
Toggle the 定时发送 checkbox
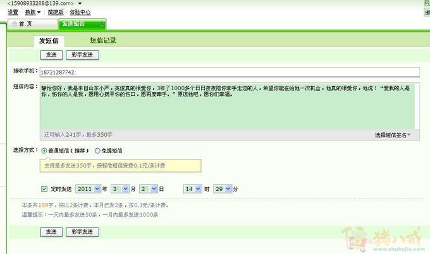[44, 189]
